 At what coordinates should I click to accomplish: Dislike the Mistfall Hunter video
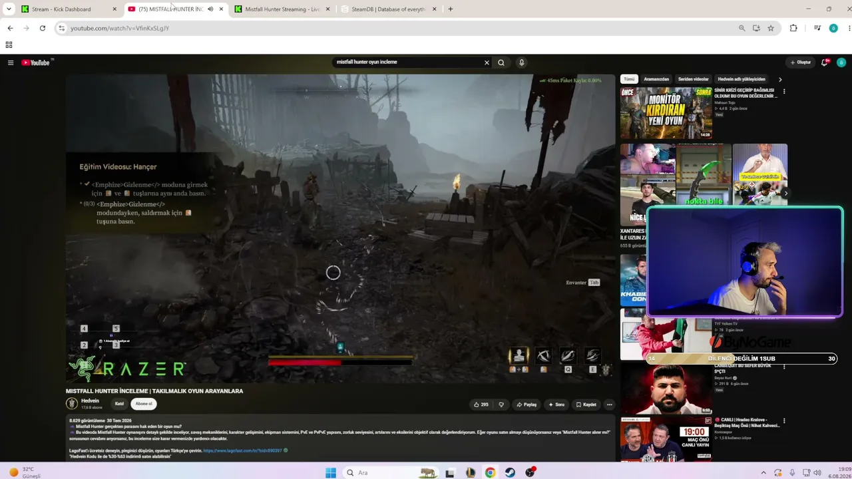tap(501, 404)
